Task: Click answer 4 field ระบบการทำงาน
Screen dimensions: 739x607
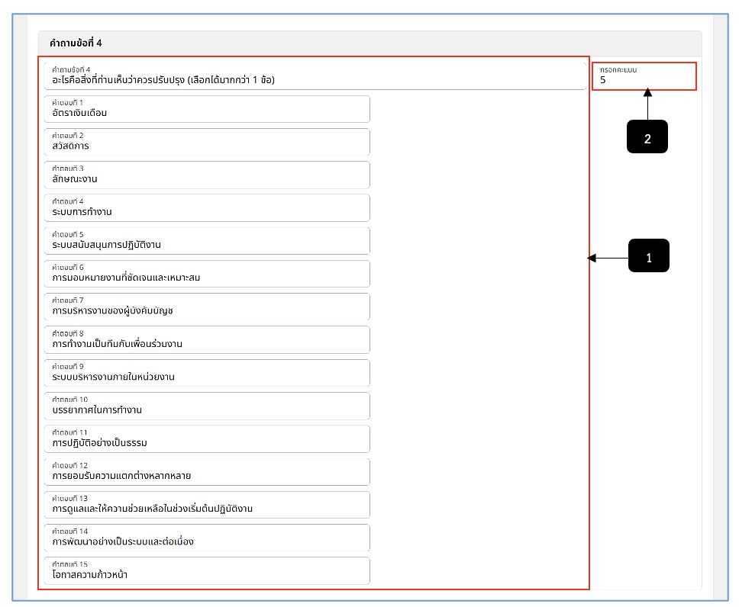Action: (x=207, y=207)
